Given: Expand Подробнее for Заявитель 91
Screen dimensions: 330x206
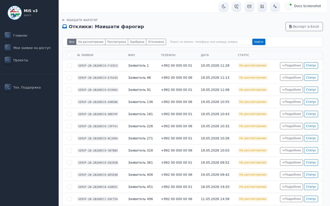Looking at the screenshot, I should pyautogui.click(x=291, y=90).
